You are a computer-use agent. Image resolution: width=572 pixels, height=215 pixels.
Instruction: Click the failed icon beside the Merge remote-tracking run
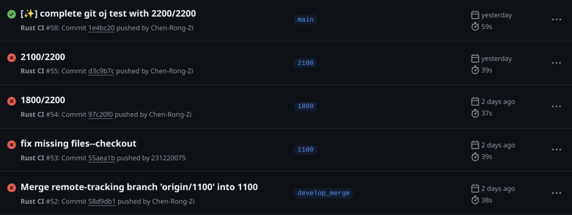tap(12, 188)
